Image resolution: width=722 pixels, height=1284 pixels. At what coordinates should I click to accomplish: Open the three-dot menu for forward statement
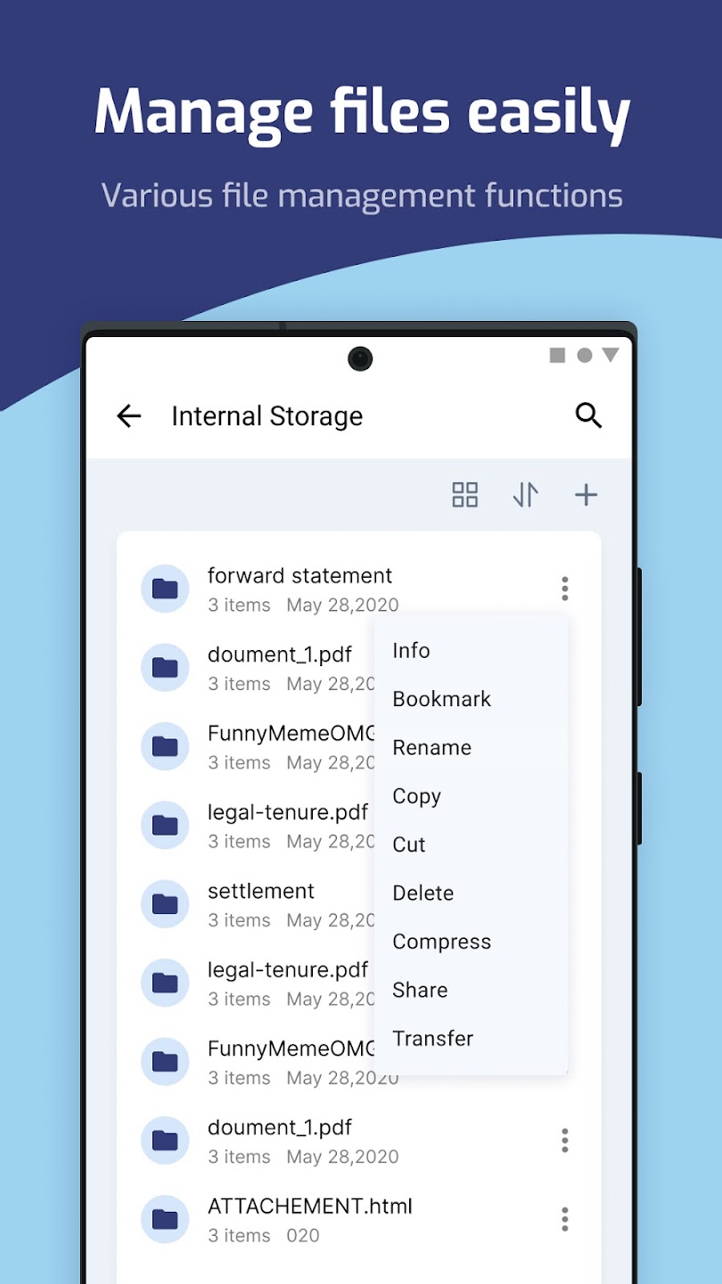564,588
